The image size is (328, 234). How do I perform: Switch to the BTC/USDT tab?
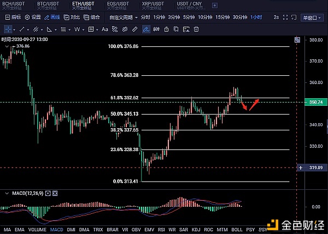[48, 5]
